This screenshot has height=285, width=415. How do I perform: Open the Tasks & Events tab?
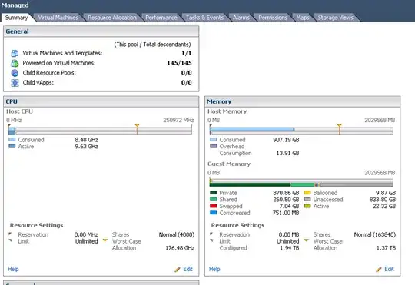click(x=205, y=18)
